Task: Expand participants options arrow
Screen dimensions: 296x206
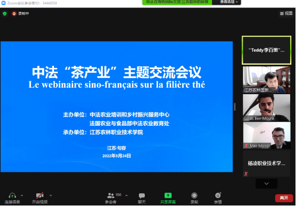Action: (x=127, y=195)
